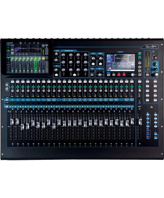Mute channel 24 with its Mute key
164x198 pixels.
(132, 82)
